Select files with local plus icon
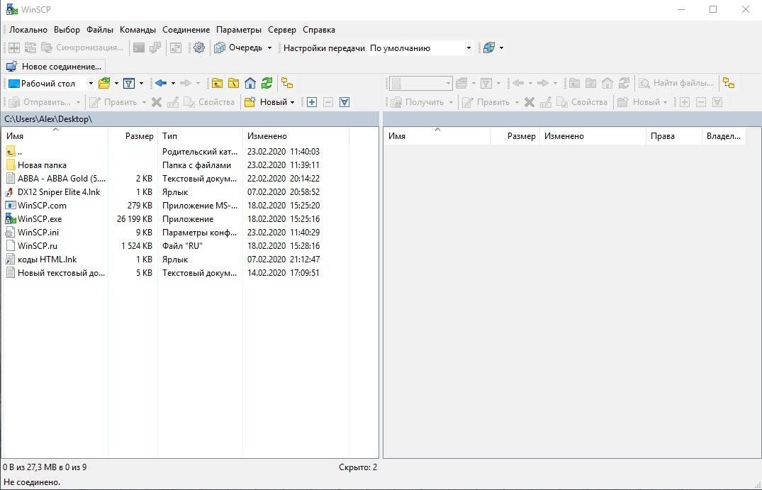Screen dimensions: 762x490 (312, 102)
